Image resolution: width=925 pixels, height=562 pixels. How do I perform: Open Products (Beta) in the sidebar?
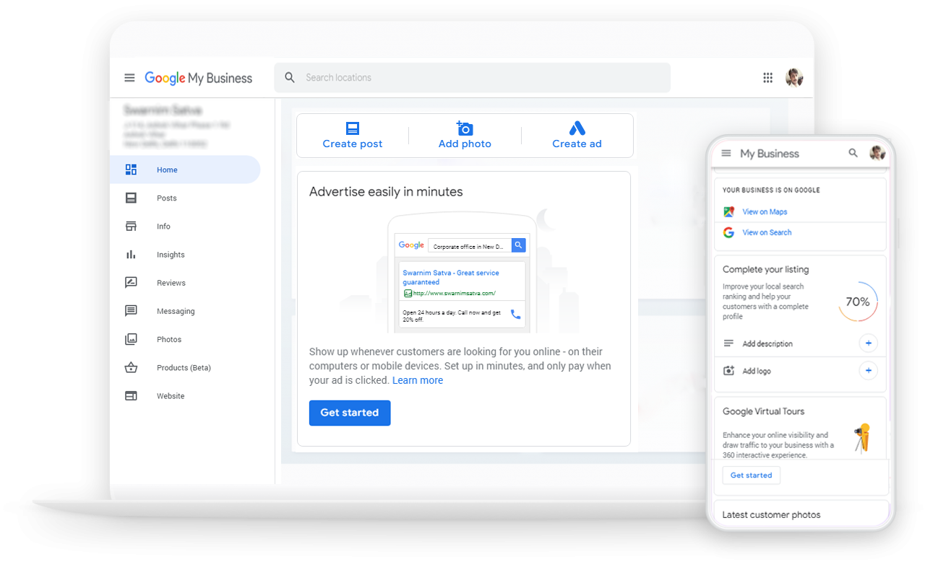[x=185, y=367]
